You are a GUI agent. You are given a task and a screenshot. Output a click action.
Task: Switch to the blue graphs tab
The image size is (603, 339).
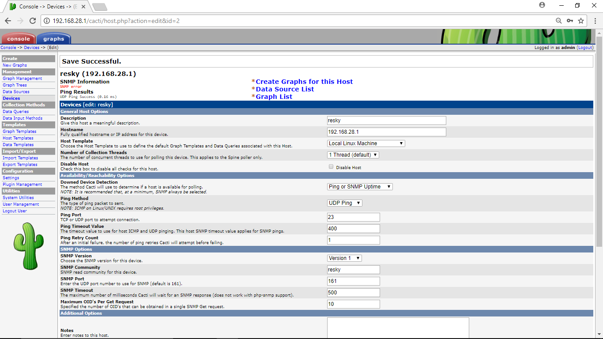pos(53,39)
